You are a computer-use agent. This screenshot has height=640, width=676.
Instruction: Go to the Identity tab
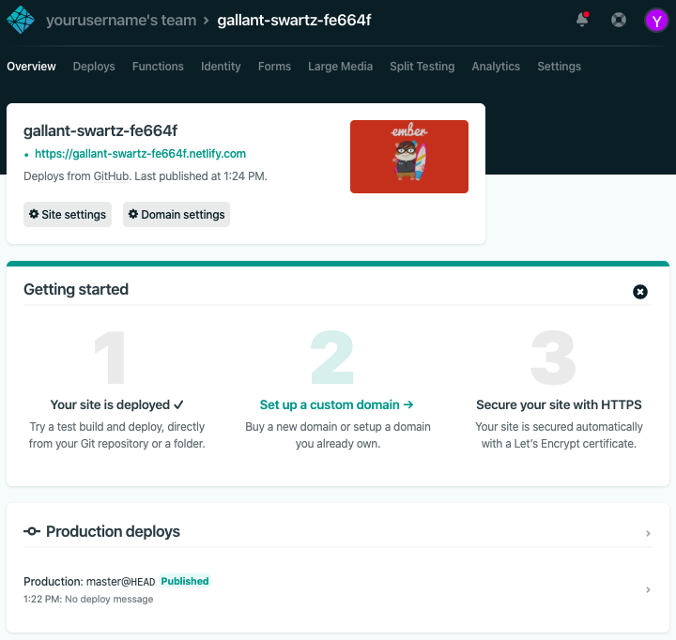(221, 67)
